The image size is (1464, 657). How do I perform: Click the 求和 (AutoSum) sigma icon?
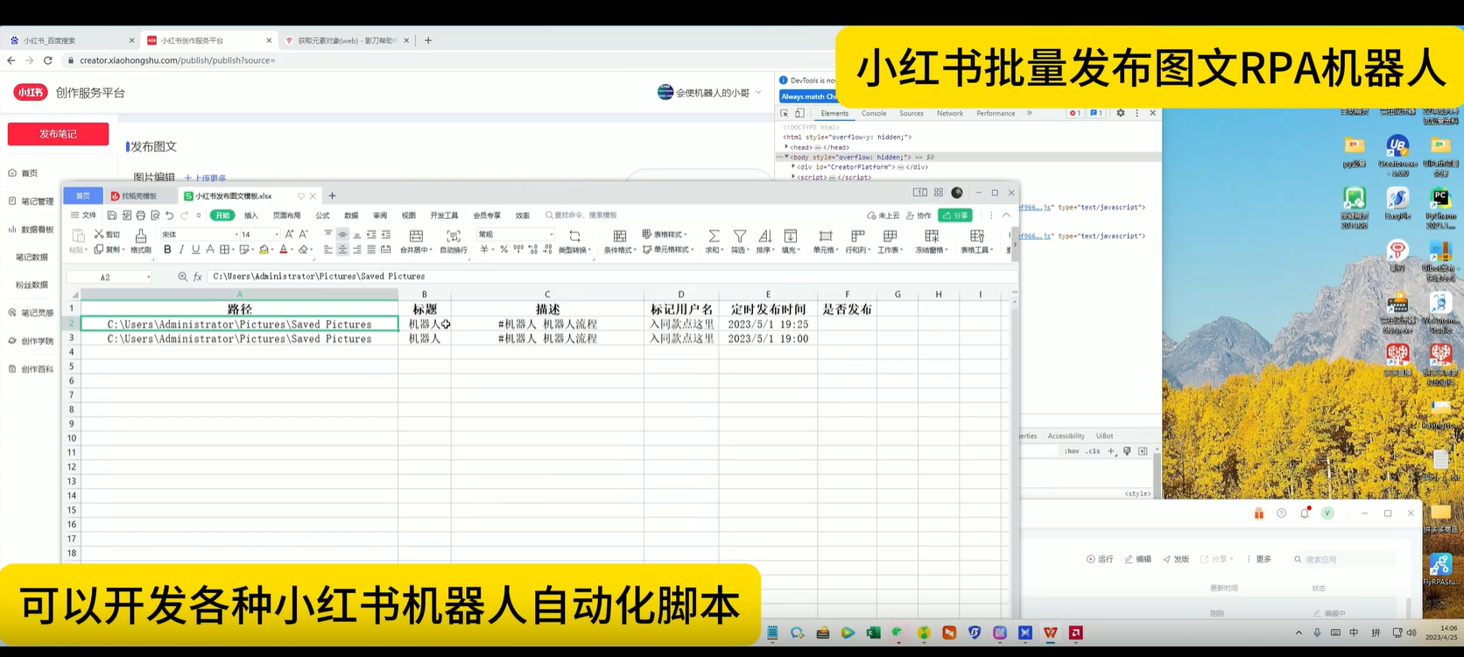tap(714, 236)
